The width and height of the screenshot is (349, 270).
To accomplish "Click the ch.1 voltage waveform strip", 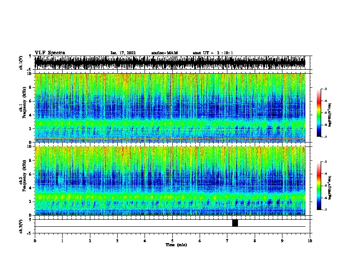I will [170, 63].
